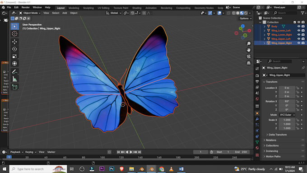The height and width of the screenshot is (173, 307).
Task: Open the Render properties tab
Action: 257,75
